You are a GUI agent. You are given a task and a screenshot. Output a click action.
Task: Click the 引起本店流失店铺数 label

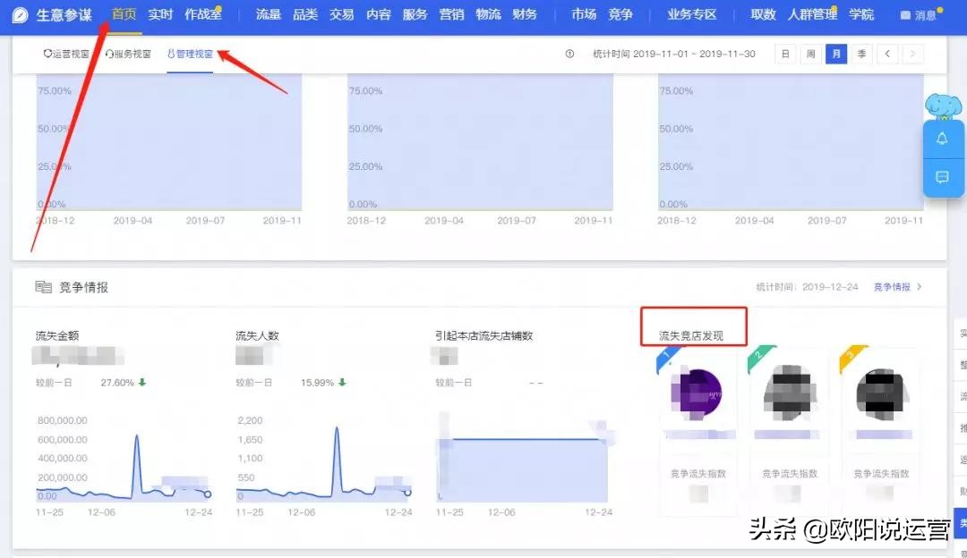click(x=484, y=335)
